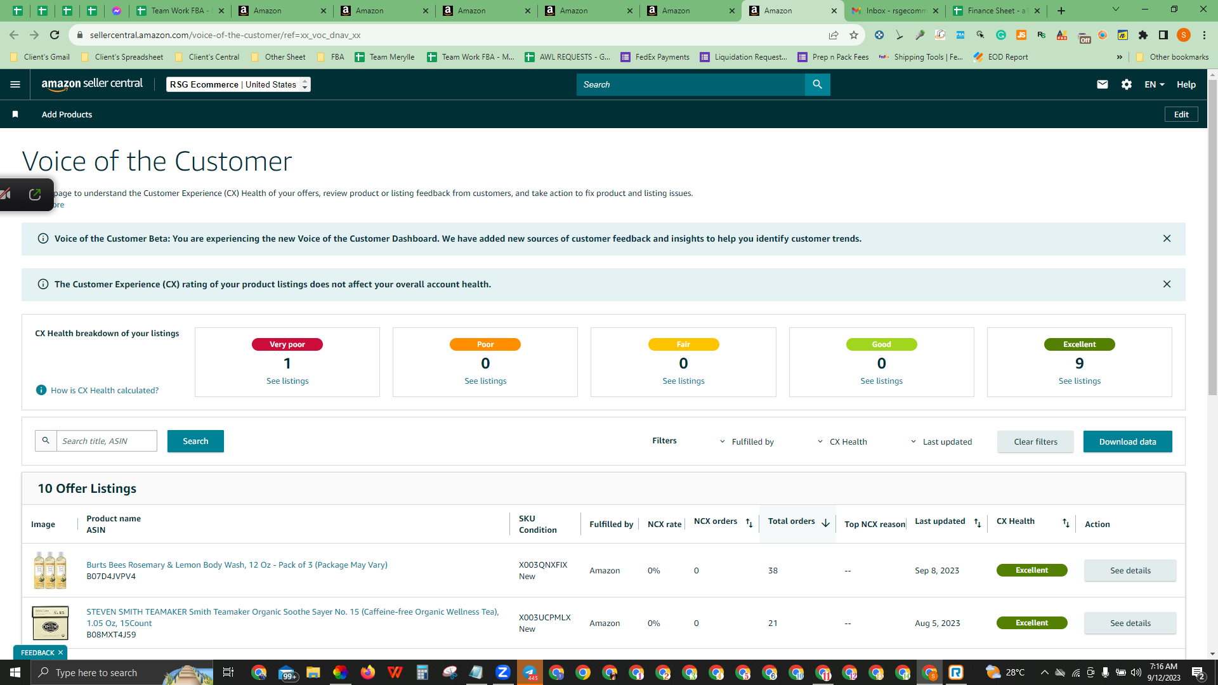See details for Burts Bees body wash
Viewport: 1218px width, 685px height.
point(1130,570)
